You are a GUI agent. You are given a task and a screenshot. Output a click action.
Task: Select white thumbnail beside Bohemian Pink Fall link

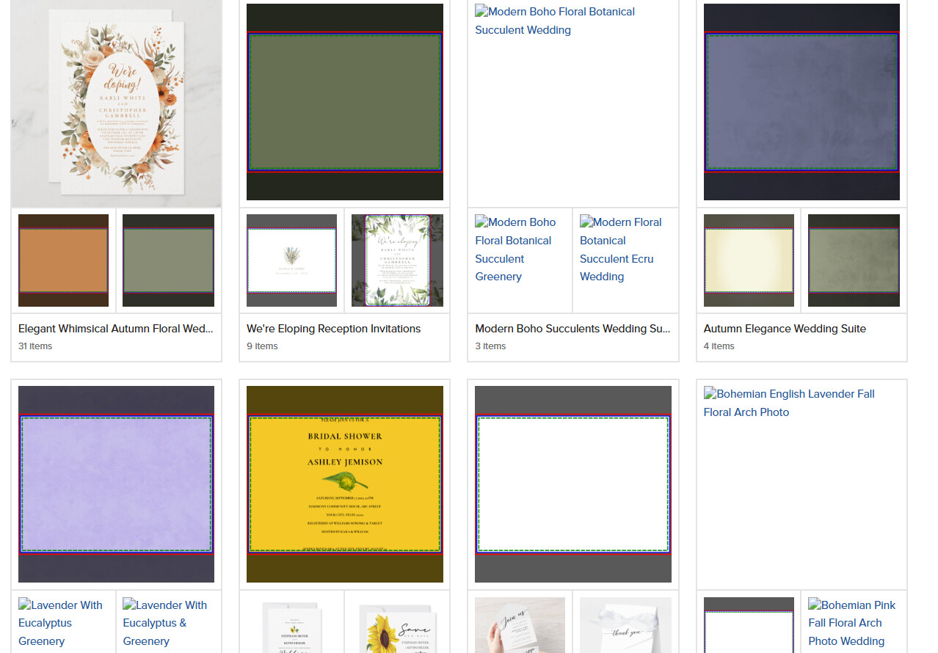point(749,625)
